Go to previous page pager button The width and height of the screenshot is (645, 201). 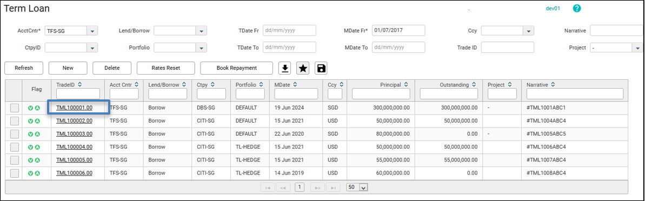(283, 187)
